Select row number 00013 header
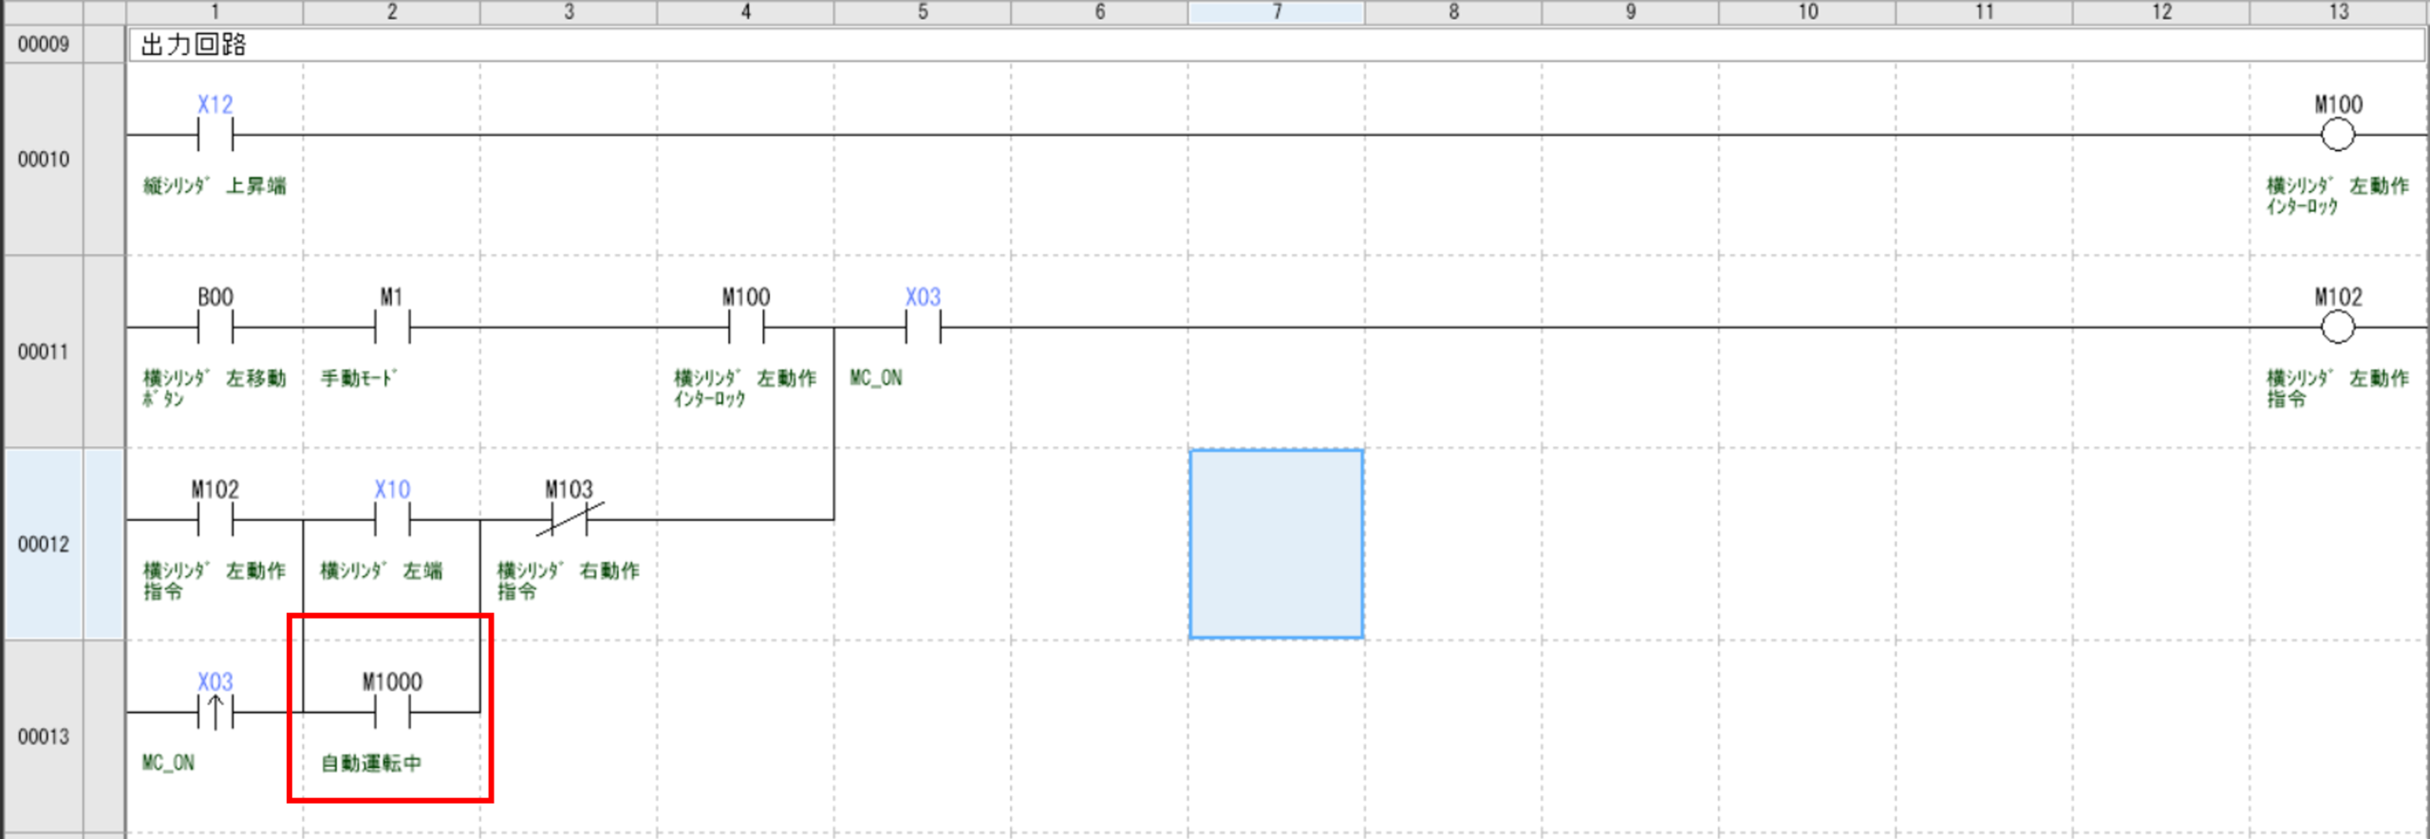The height and width of the screenshot is (839, 2430). pos(44,736)
